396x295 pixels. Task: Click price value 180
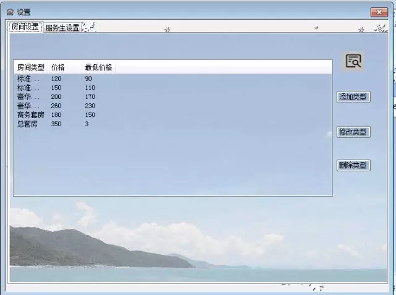[56, 115]
